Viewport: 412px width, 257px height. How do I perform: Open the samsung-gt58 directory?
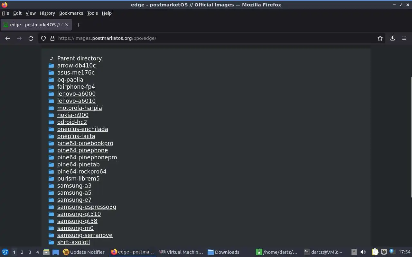click(x=77, y=221)
